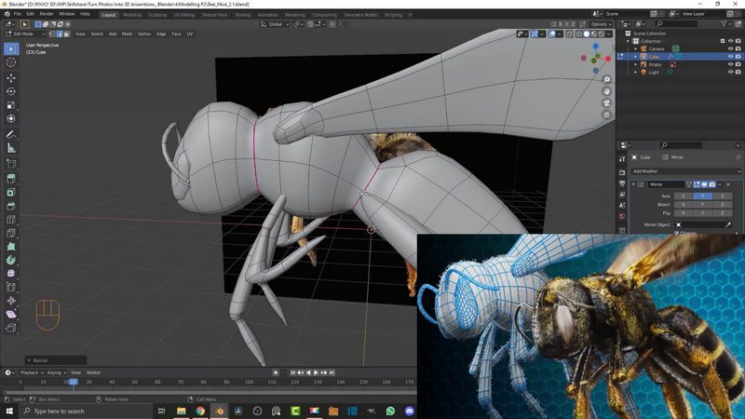This screenshot has width=745, height=419.
Task: Click the viewport pan hand icon
Action: click(x=606, y=91)
